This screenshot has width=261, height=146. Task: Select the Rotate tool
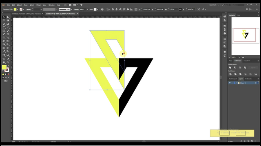(x=4, y=38)
